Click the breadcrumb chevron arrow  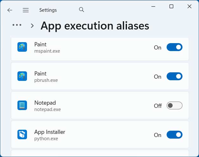[32, 26]
